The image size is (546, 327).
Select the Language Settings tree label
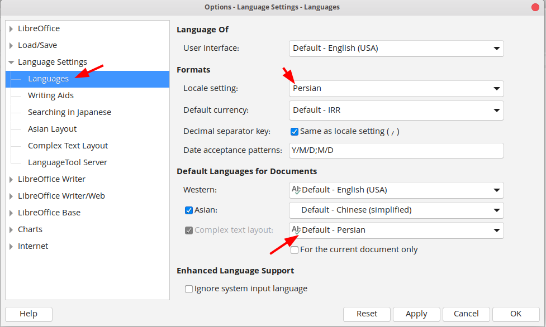pyautogui.click(x=52, y=62)
